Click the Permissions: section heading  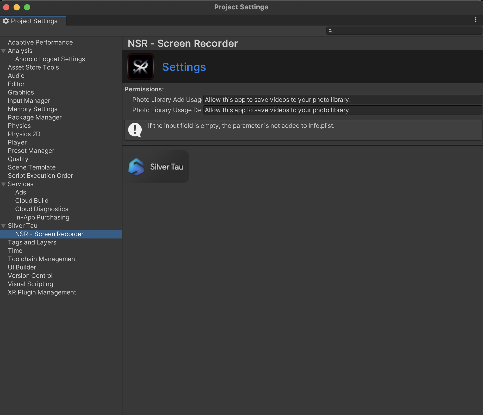[144, 89]
